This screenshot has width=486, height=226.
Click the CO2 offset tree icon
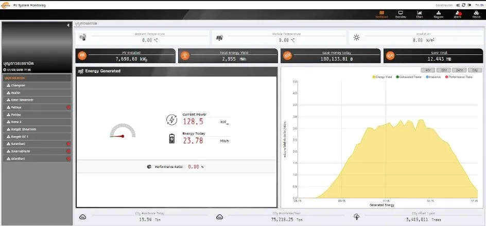[356, 217]
